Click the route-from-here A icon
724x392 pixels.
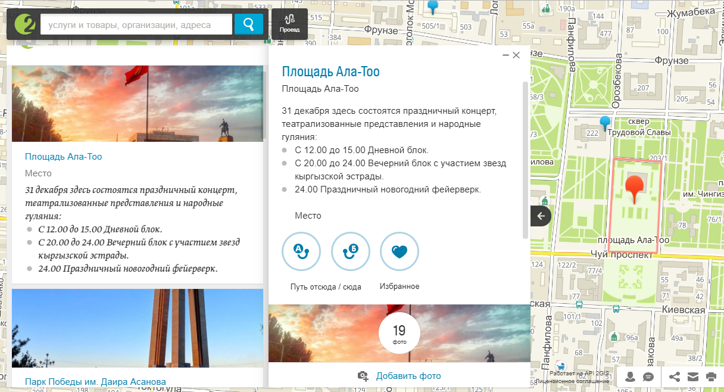click(x=301, y=251)
